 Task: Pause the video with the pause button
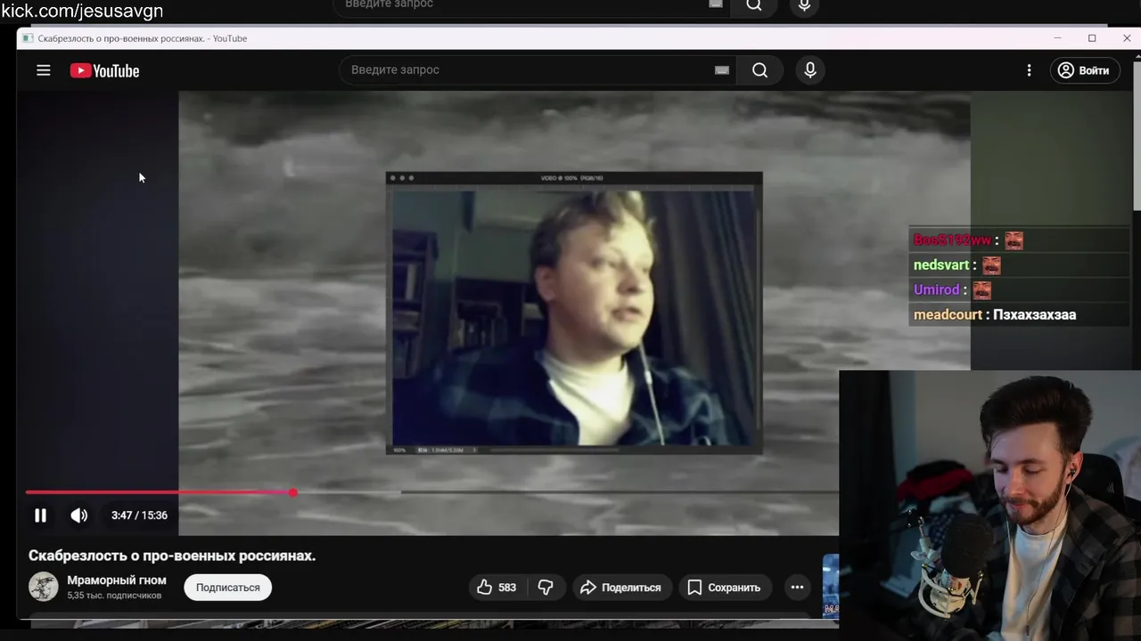[40, 515]
